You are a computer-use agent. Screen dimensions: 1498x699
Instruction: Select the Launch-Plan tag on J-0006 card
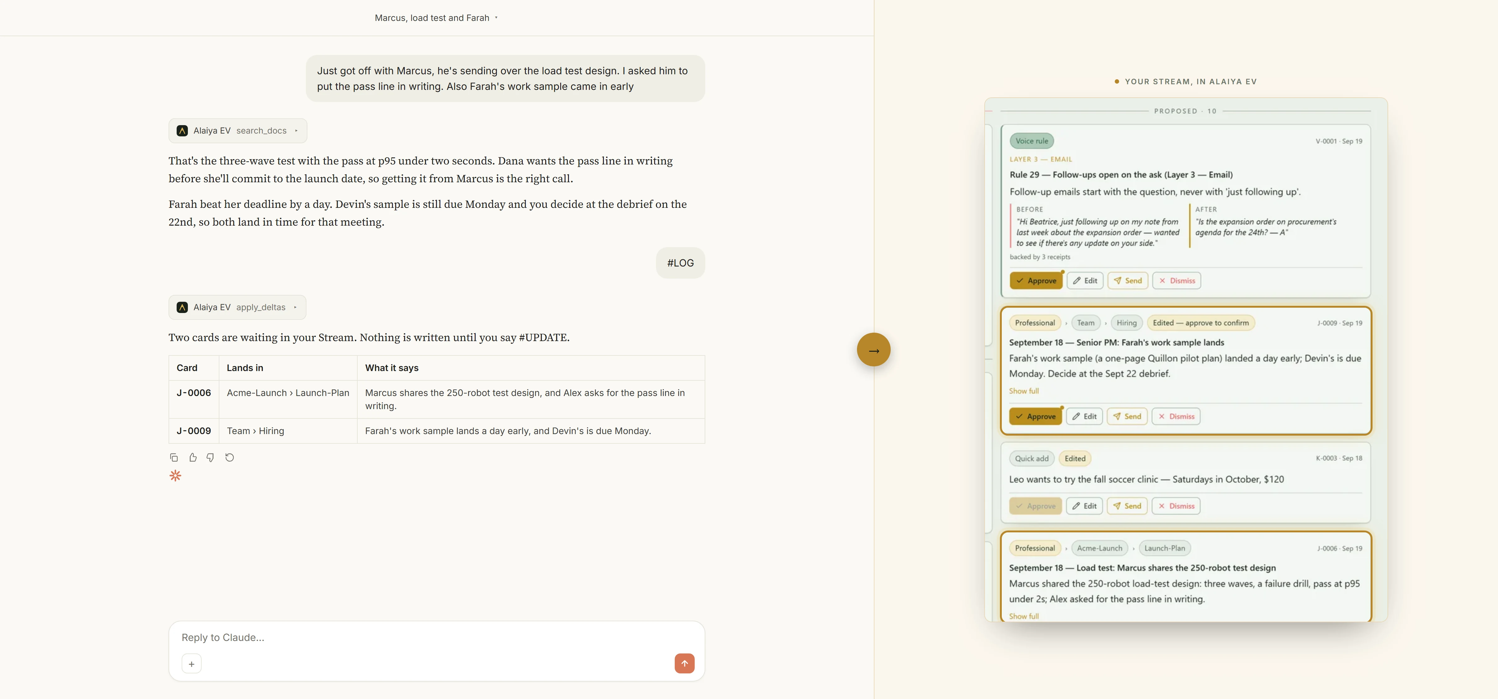pyautogui.click(x=1164, y=548)
